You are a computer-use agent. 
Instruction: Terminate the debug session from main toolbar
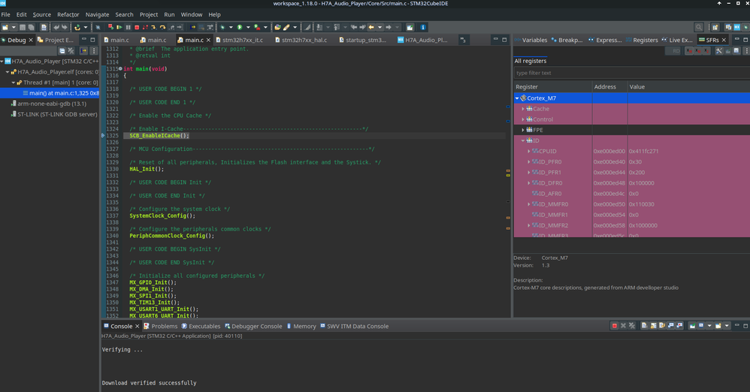pyautogui.click(x=137, y=27)
